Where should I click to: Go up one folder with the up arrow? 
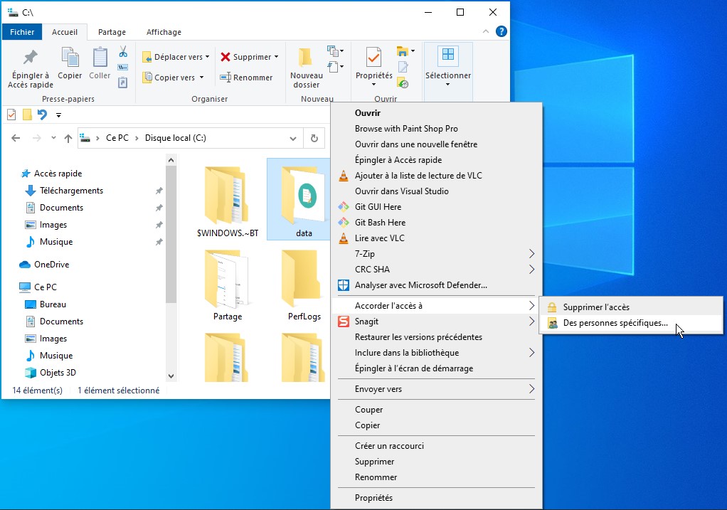tap(68, 139)
